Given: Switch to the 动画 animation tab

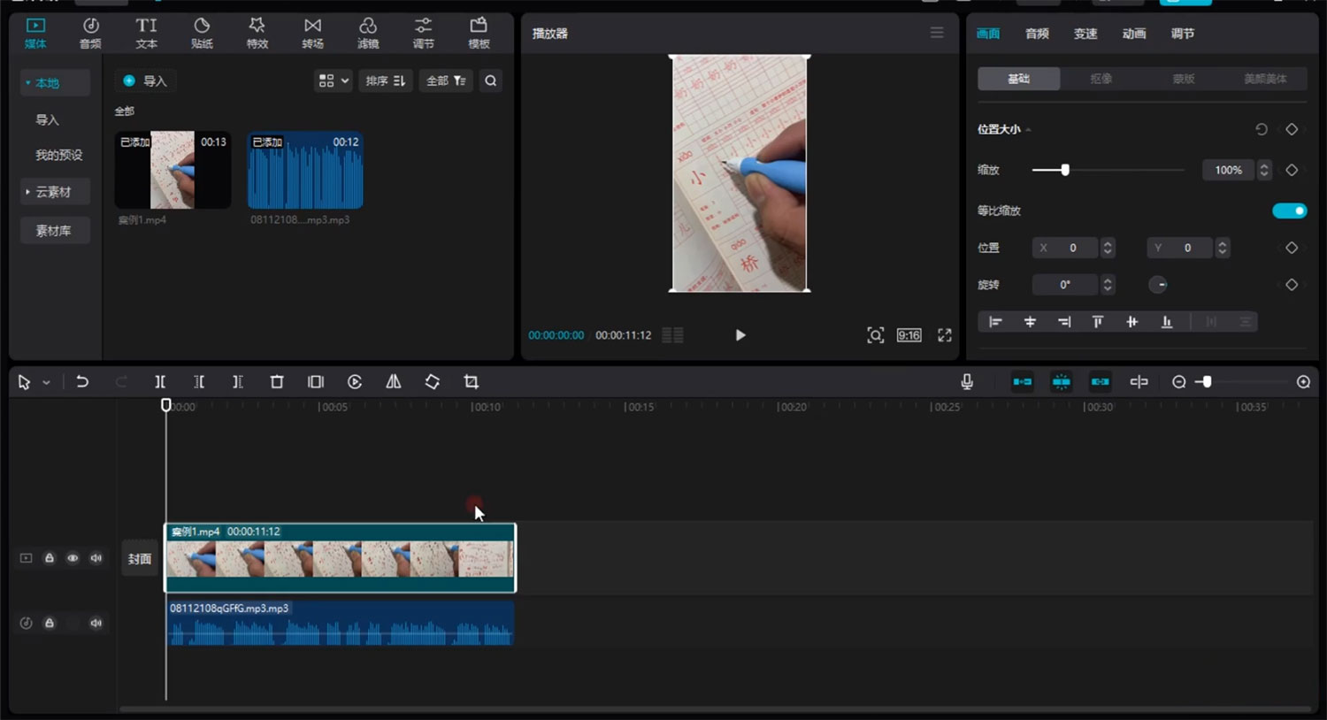Looking at the screenshot, I should (1134, 34).
